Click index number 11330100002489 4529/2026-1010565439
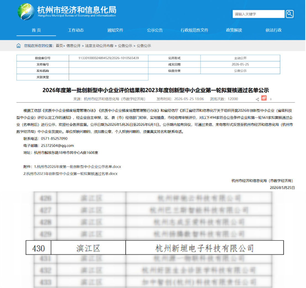This screenshot has width=306, height=288. coord(109,58)
